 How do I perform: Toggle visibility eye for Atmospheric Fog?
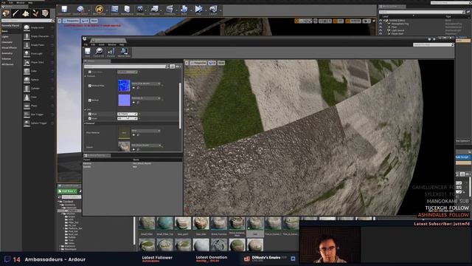[x=381, y=24]
